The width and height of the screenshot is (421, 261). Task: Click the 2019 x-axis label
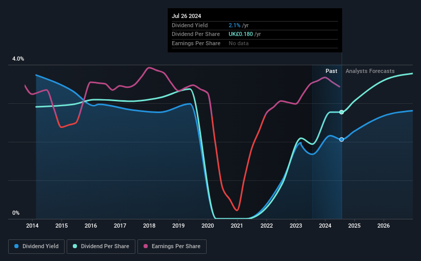tap(178, 226)
